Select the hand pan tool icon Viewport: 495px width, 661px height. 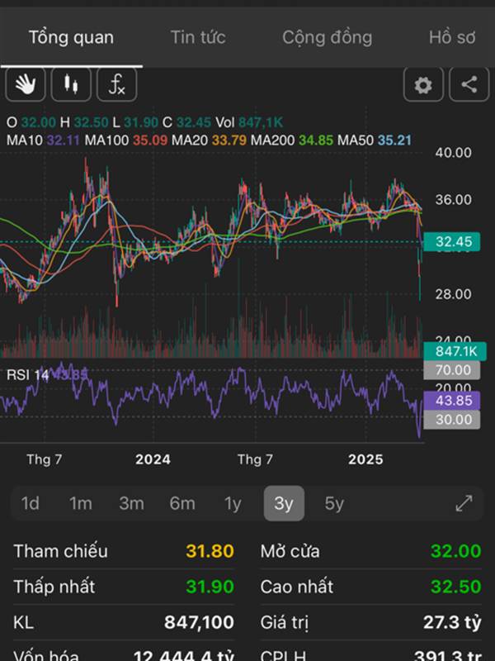(26, 84)
